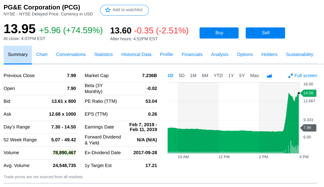324x187 pixels.
Task: Select the Max chart range
Action: pos(255,76)
